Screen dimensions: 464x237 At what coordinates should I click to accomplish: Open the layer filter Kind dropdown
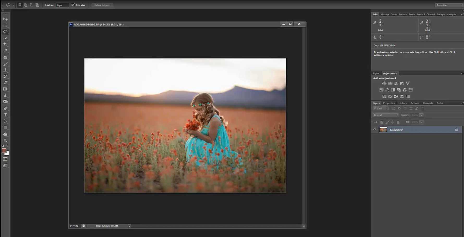tap(381, 108)
